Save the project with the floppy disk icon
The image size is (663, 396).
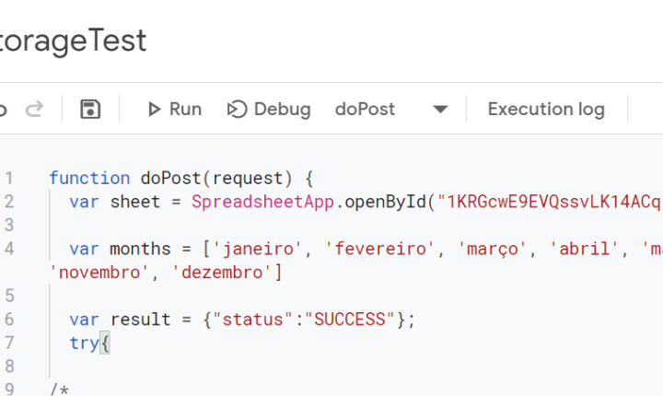90,110
